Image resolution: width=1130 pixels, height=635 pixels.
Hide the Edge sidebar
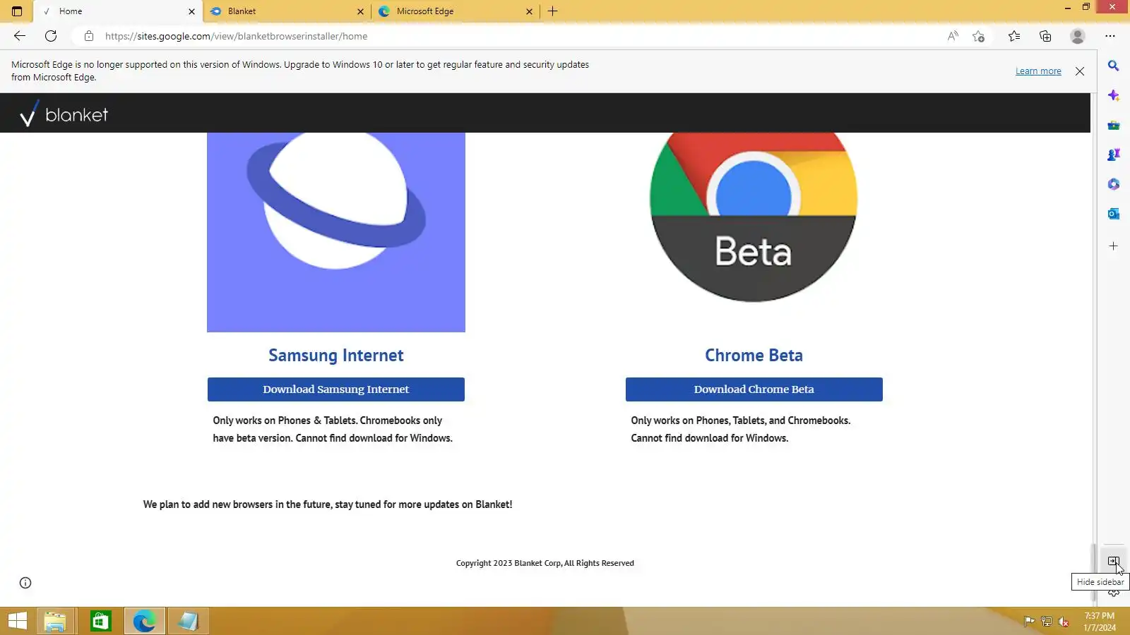1114,562
